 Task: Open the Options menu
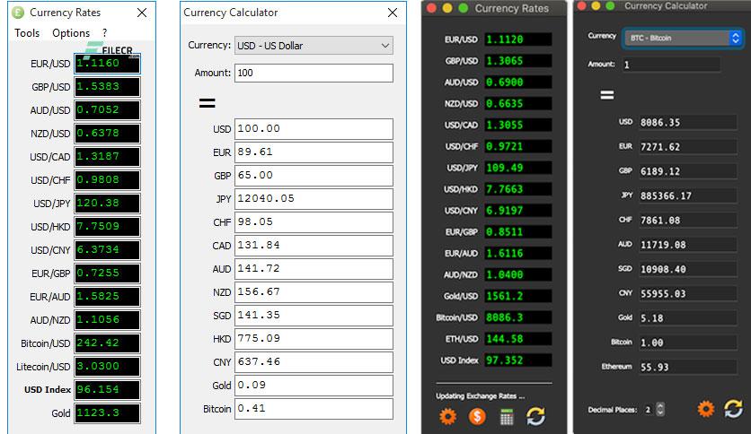click(71, 33)
